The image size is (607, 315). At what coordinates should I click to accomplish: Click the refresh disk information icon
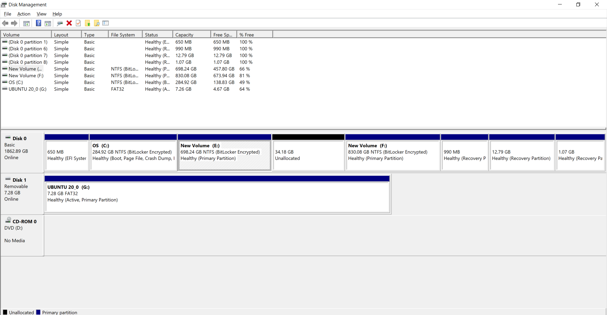coord(60,23)
